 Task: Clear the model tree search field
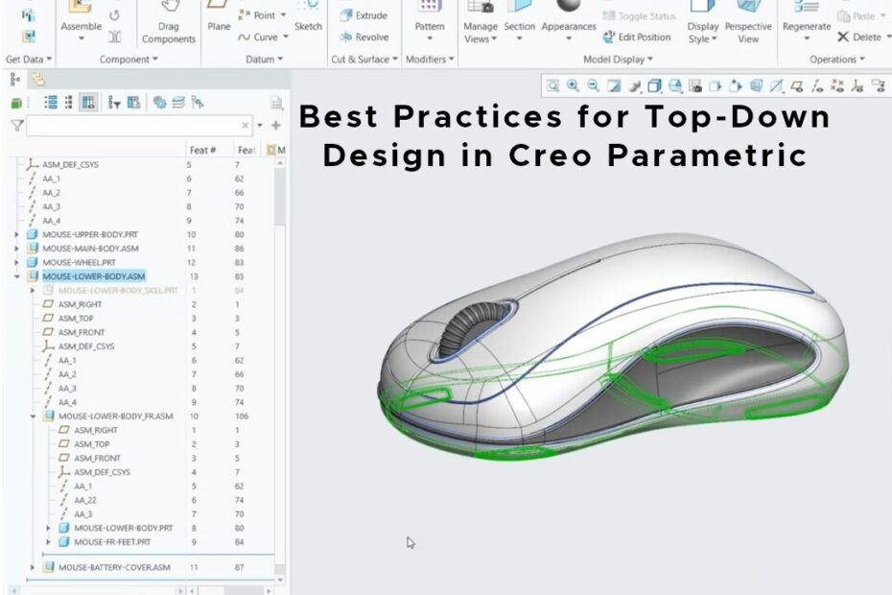(x=245, y=126)
